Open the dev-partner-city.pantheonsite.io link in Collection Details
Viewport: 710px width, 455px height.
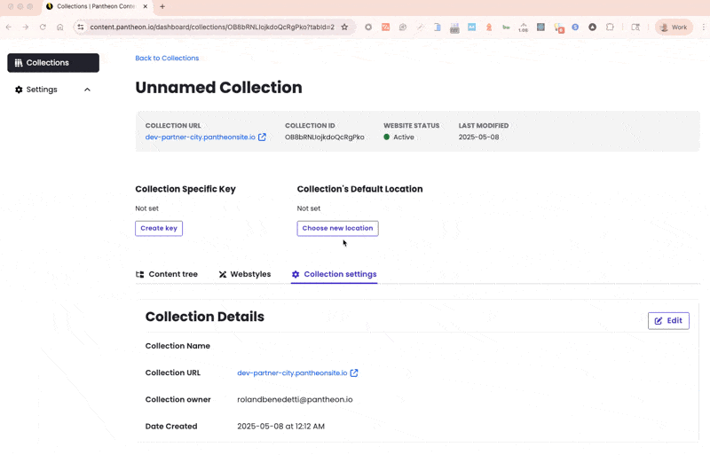point(292,373)
